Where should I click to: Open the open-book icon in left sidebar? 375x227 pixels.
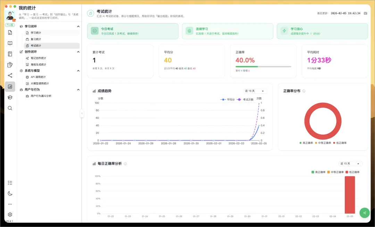tap(10, 43)
